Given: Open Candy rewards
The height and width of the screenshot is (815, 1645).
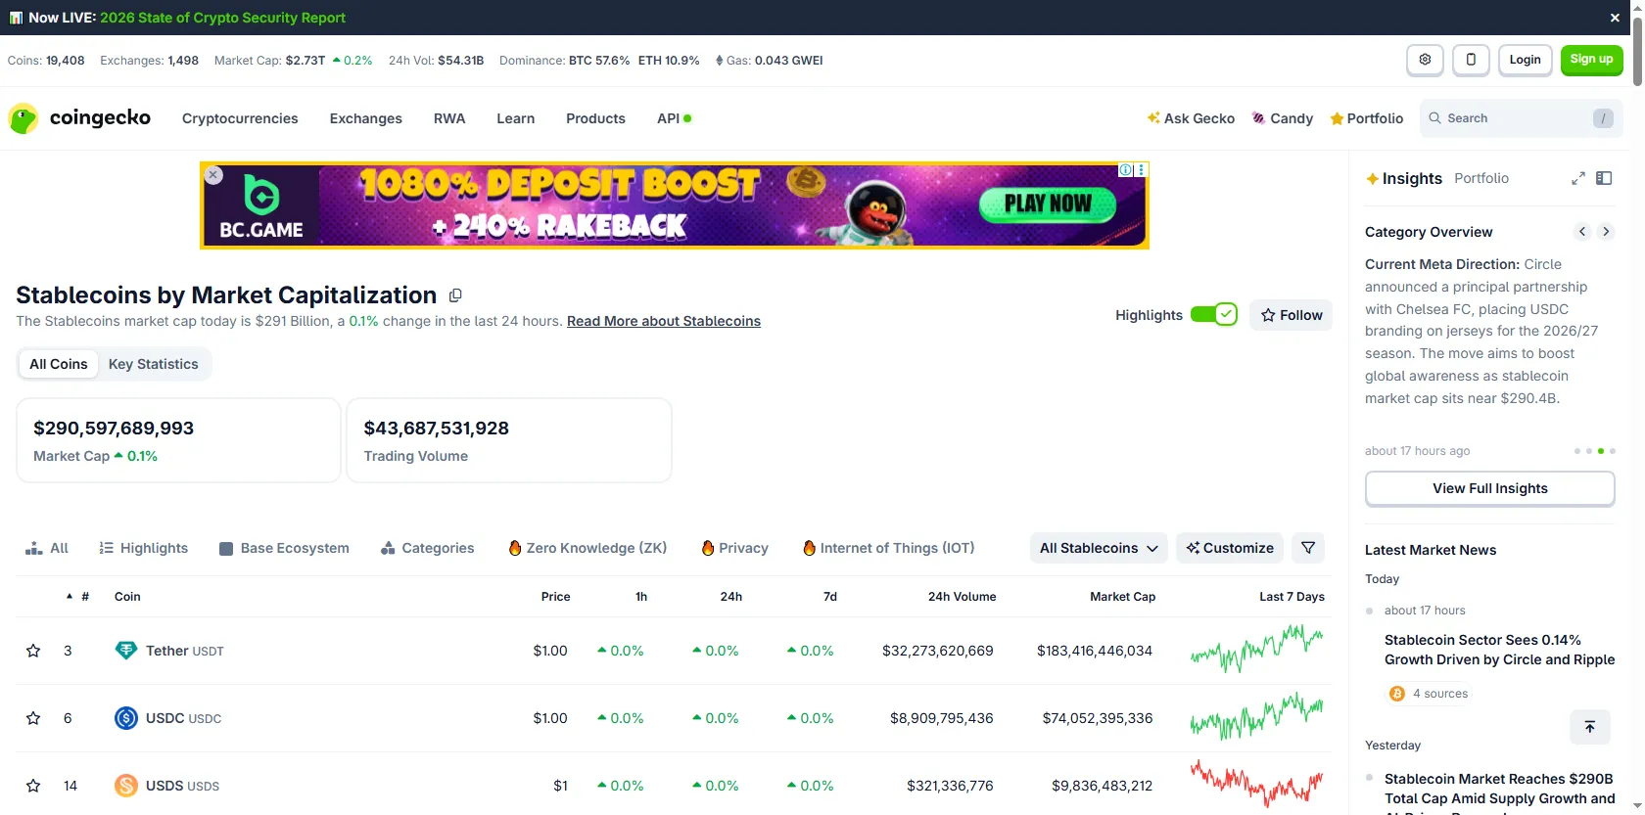Looking at the screenshot, I should [x=1283, y=118].
